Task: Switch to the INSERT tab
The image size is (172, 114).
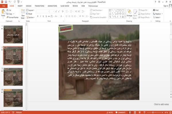Action: 20,6
